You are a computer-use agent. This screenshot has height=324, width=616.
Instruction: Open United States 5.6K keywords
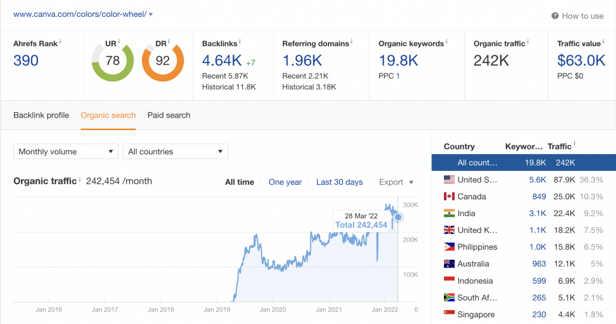coord(537,180)
